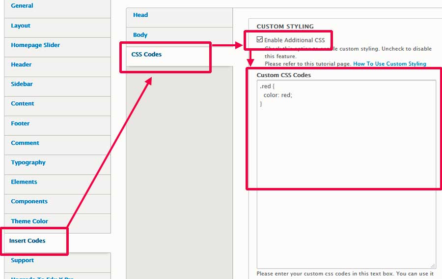Open the Support tab
Screen dimensions: 442x279
click(x=23, y=260)
